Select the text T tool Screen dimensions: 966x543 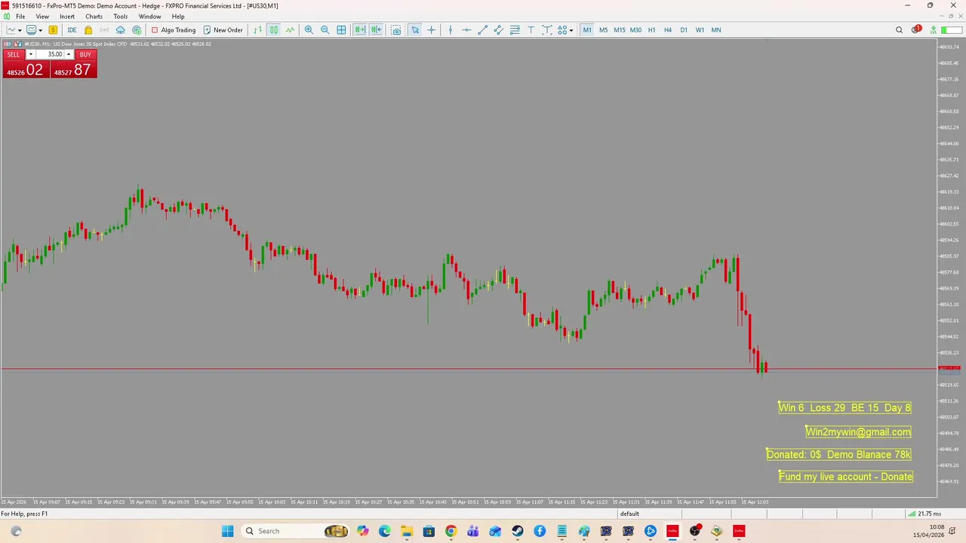pyautogui.click(x=531, y=30)
